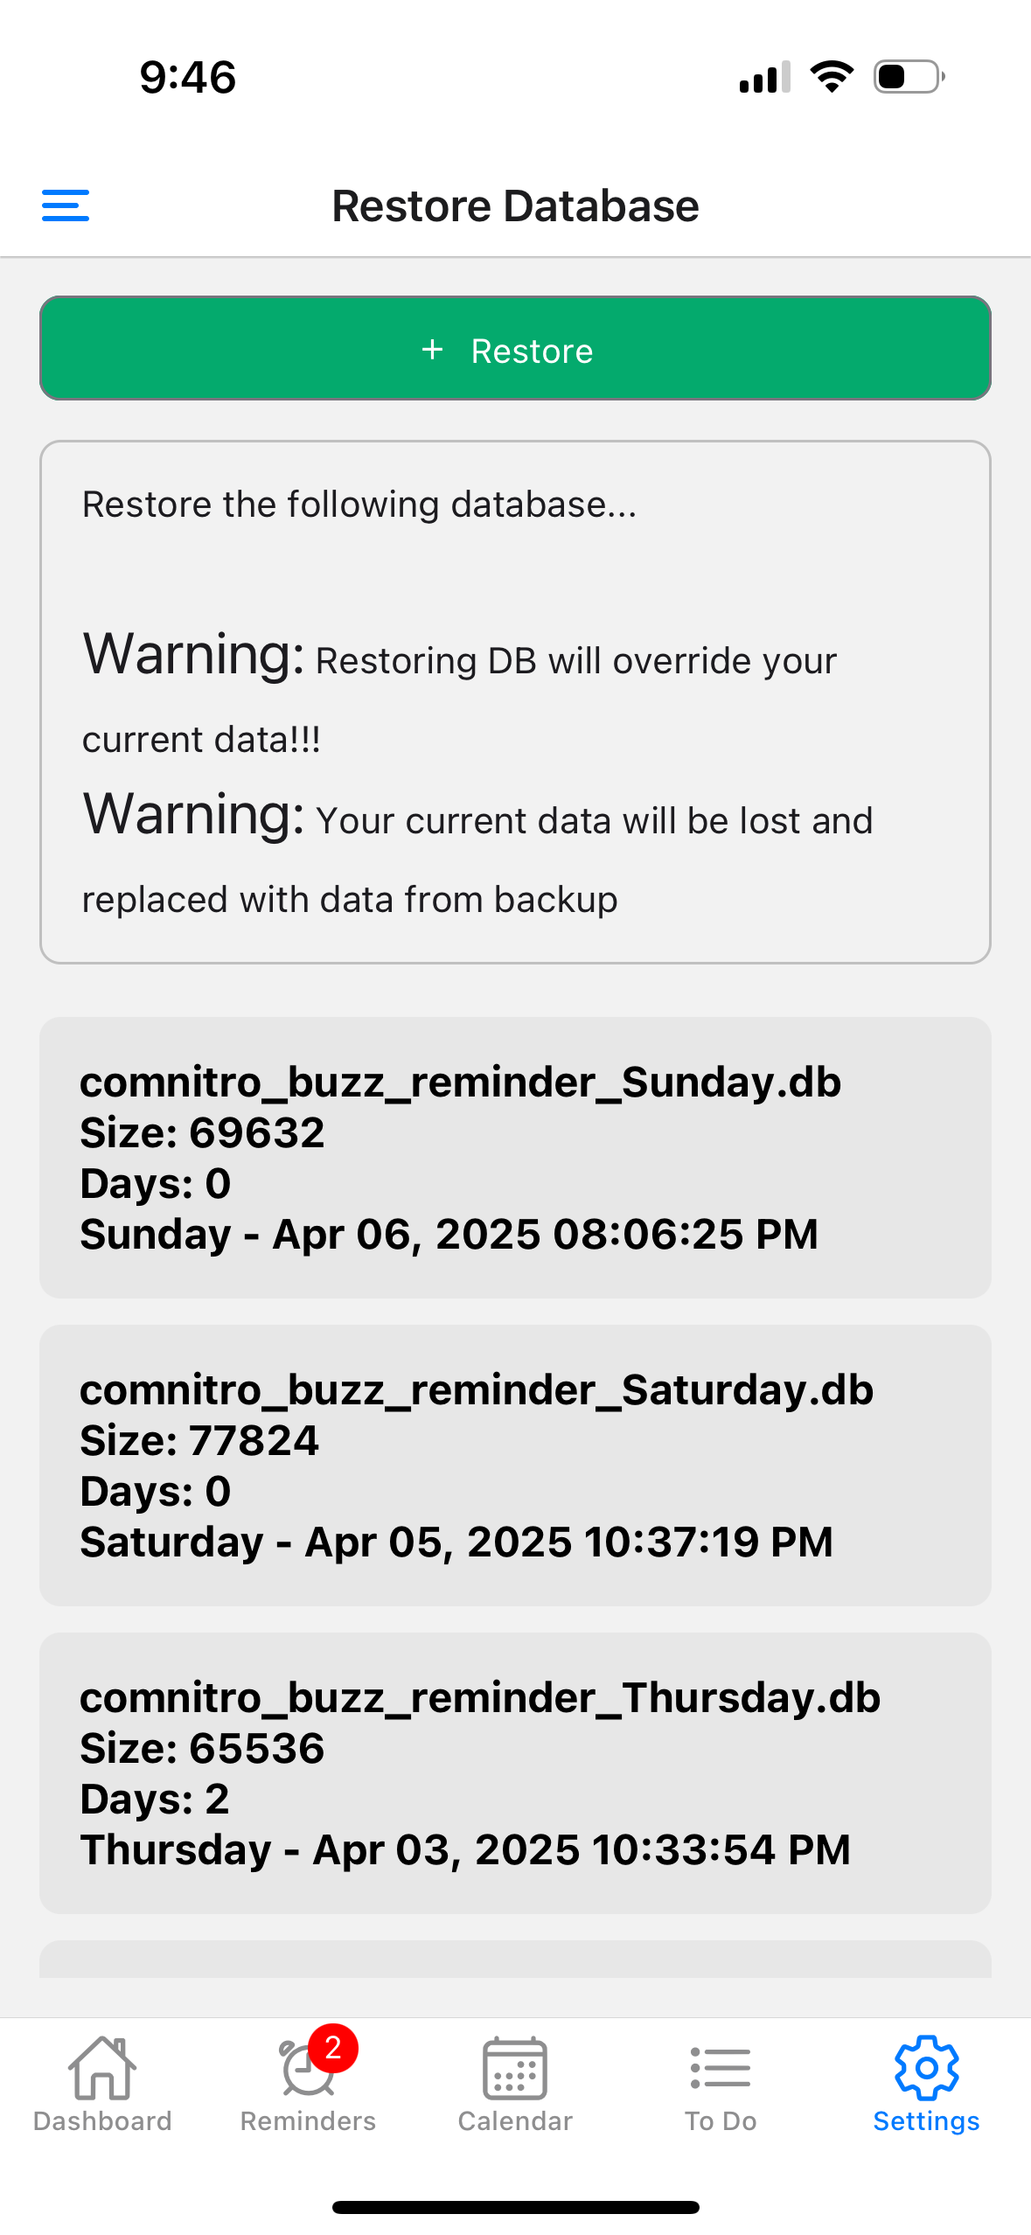The width and height of the screenshot is (1031, 2235).
Task: Open the Reminders tab
Action: (308, 2120)
